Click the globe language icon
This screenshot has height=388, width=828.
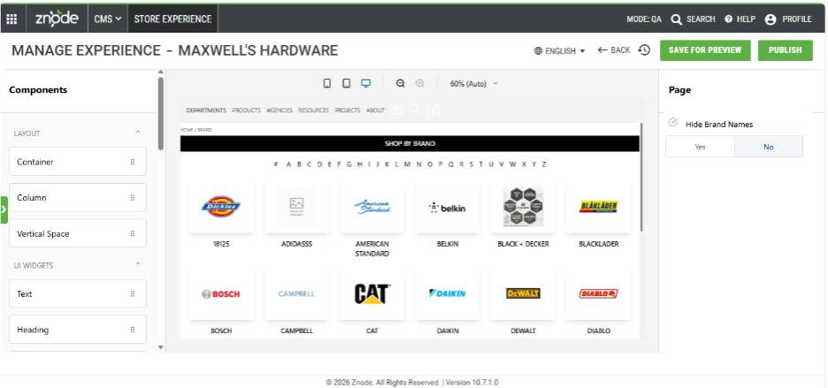tap(538, 50)
